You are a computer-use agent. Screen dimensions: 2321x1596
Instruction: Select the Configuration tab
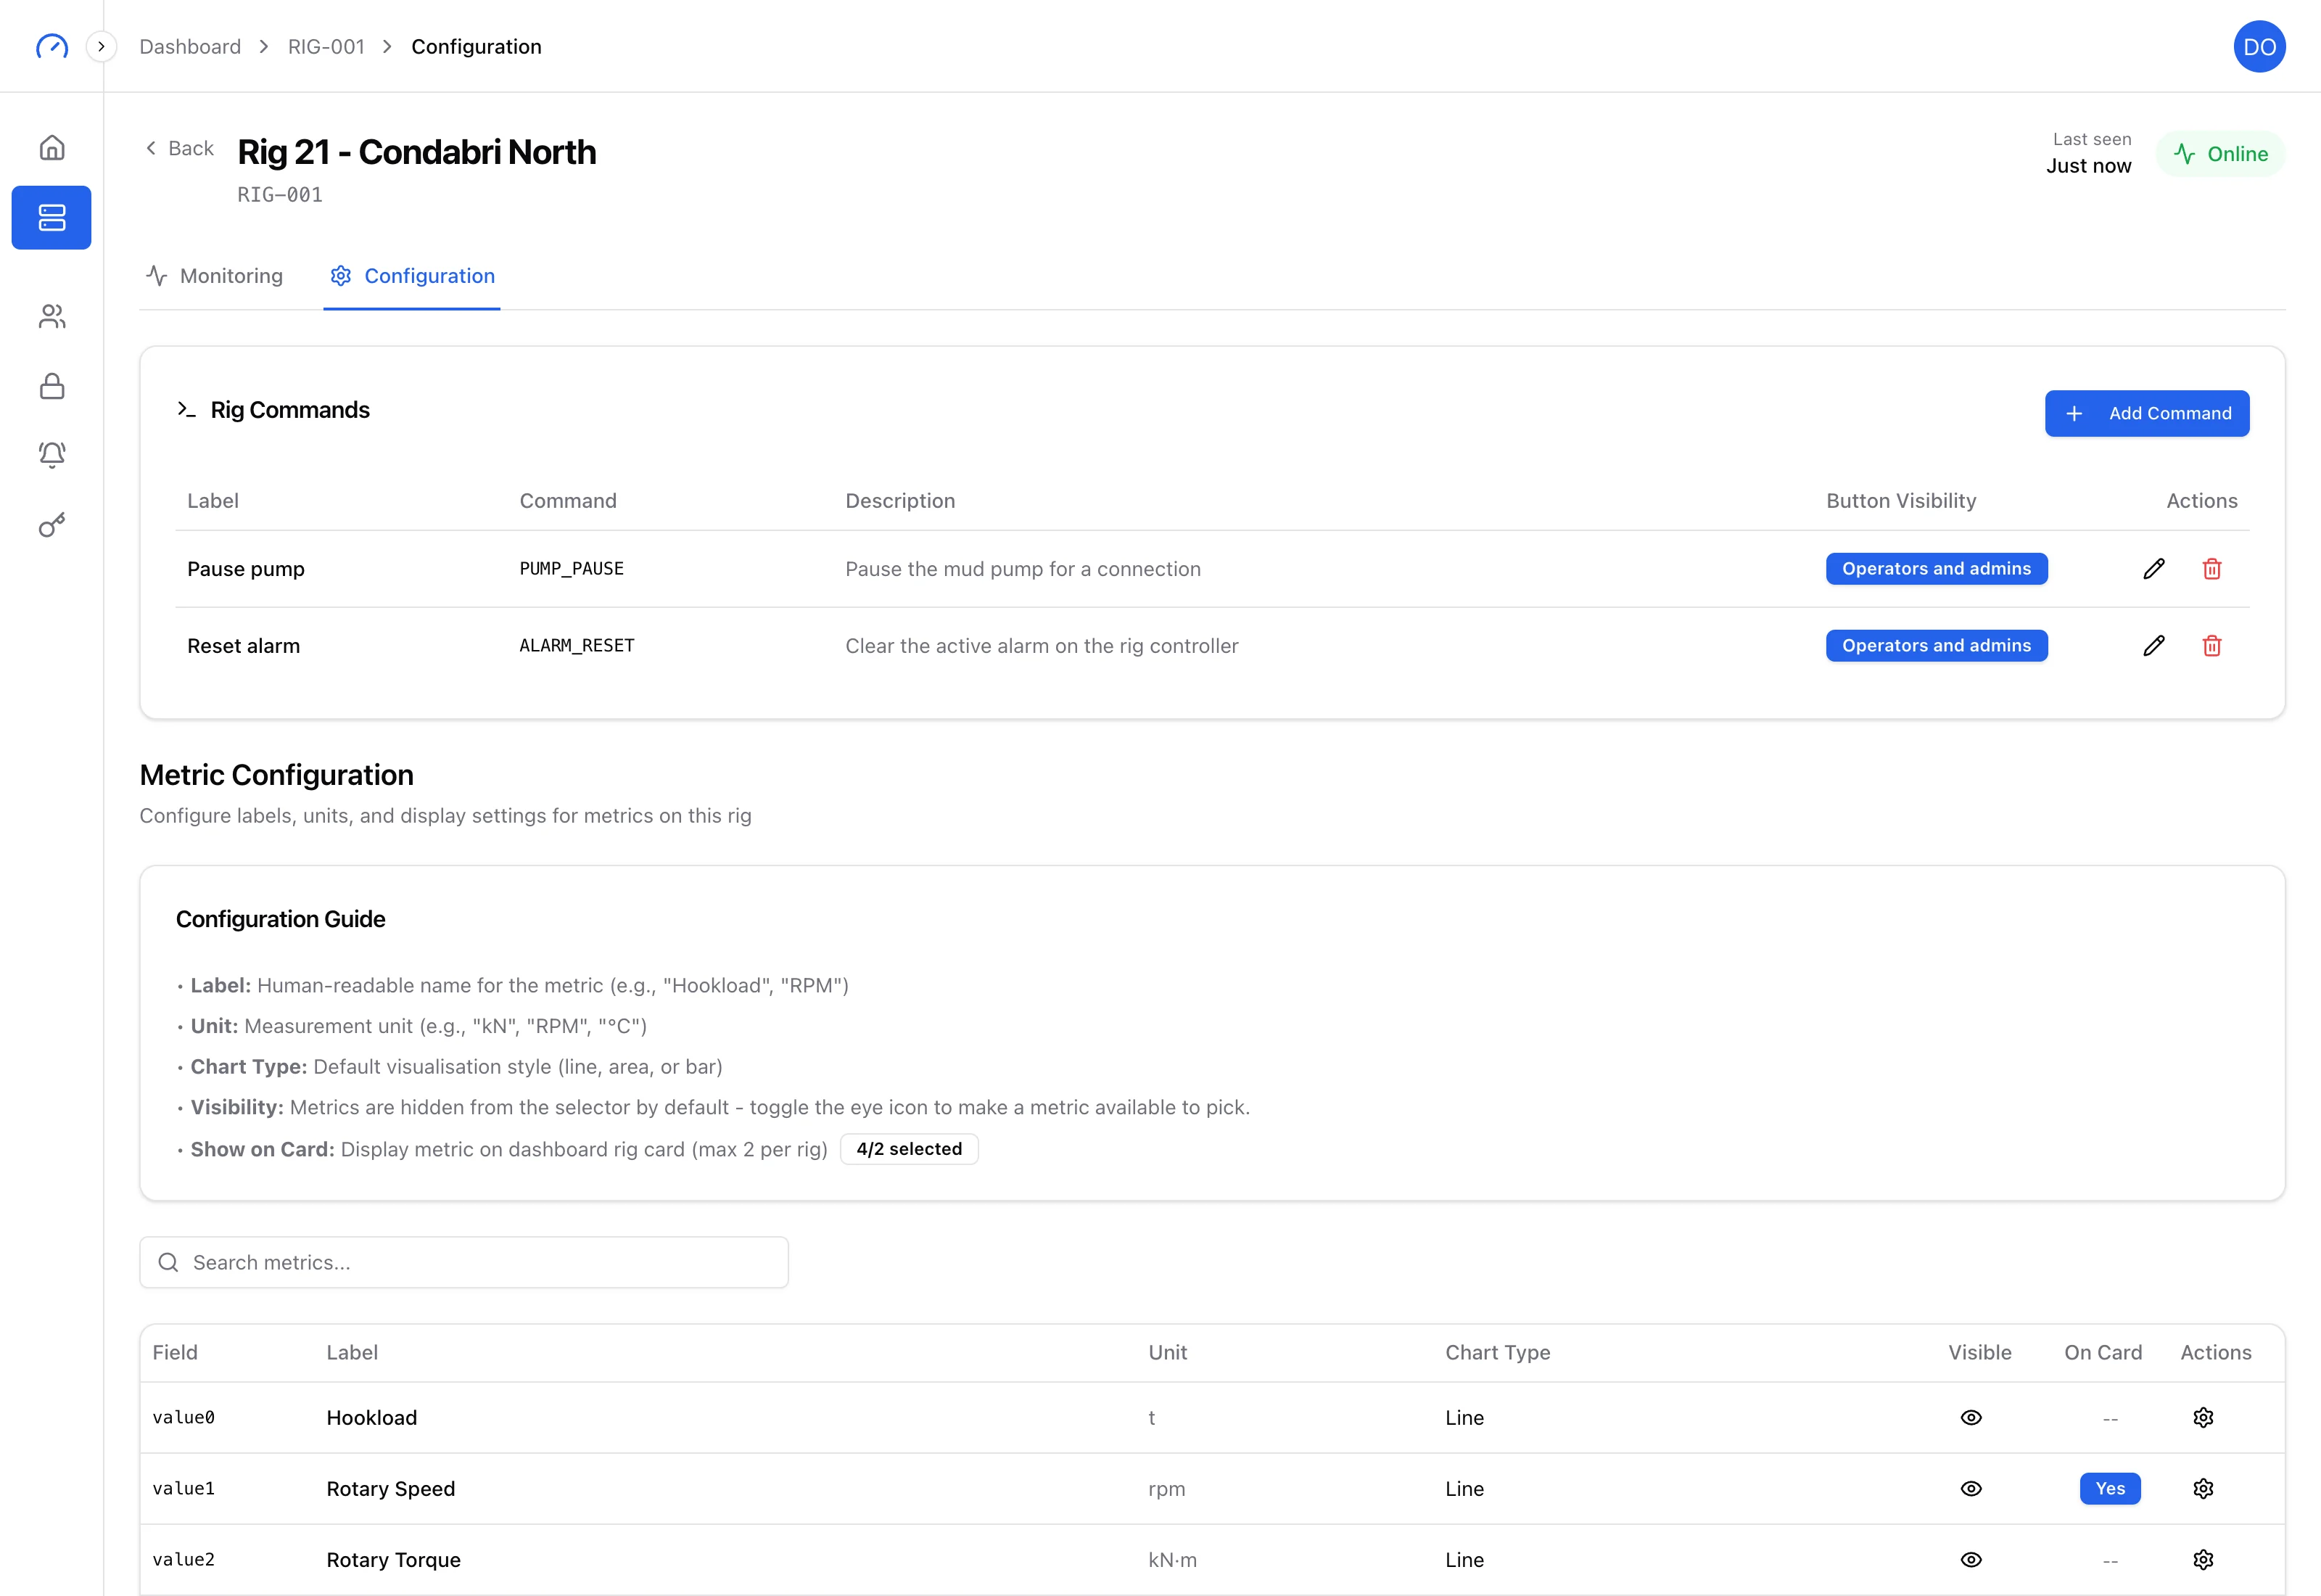pos(412,276)
